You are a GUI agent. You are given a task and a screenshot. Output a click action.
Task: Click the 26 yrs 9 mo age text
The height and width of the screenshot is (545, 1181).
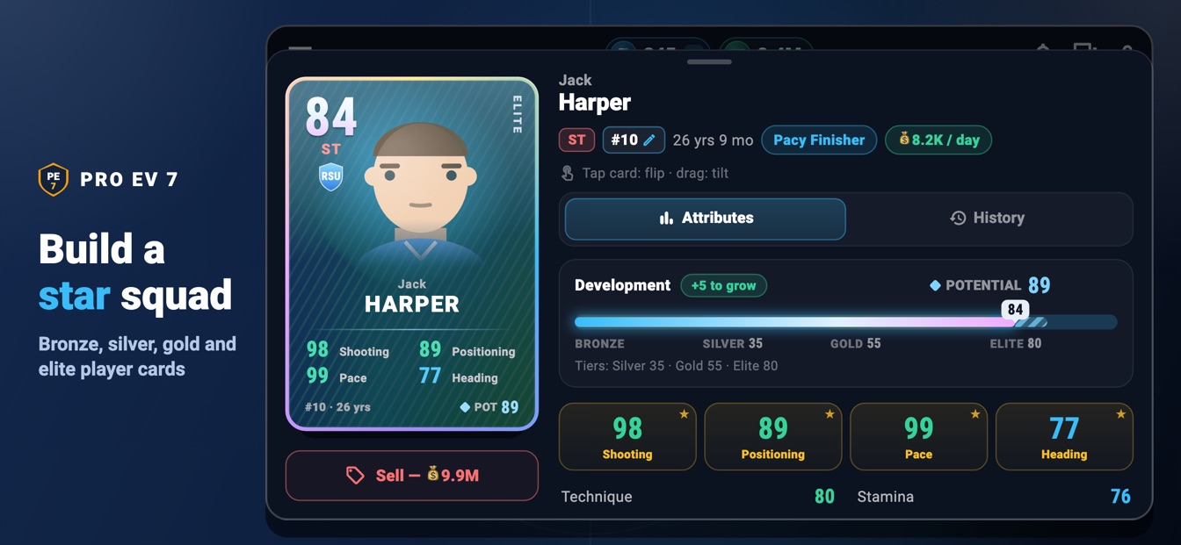(x=713, y=140)
